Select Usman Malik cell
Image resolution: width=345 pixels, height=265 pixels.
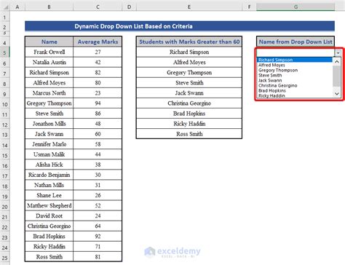(49, 154)
